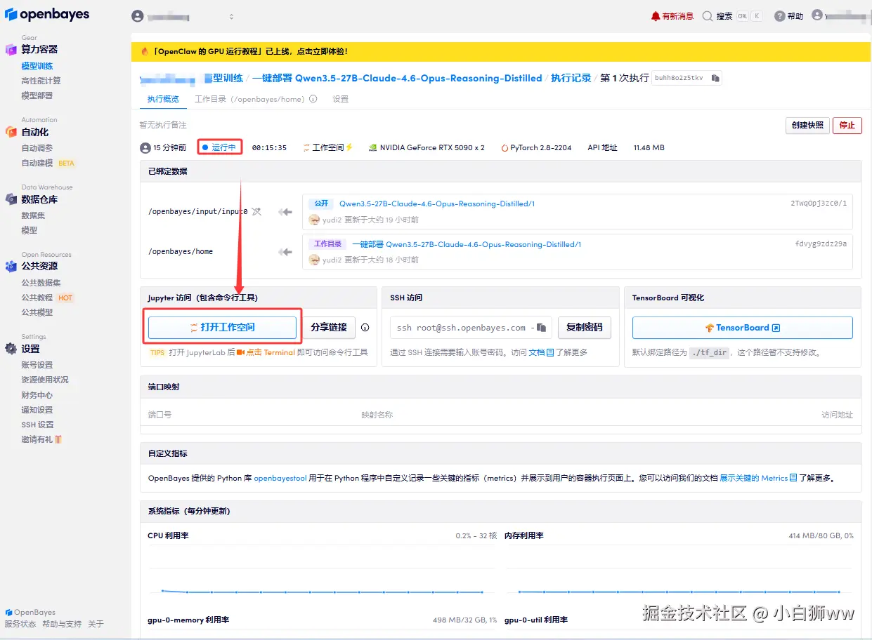Open the 搜索 search box
This screenshot has width=872, height=640.
click(732, 16)
